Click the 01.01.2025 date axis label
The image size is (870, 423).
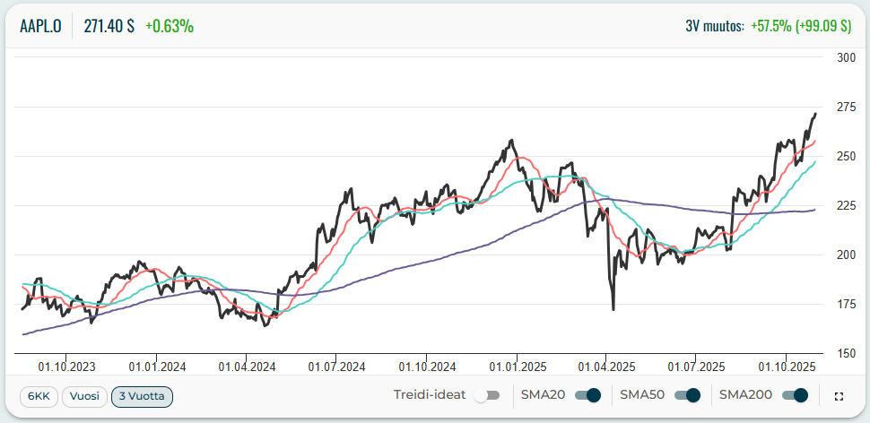(x=516, y=367)
